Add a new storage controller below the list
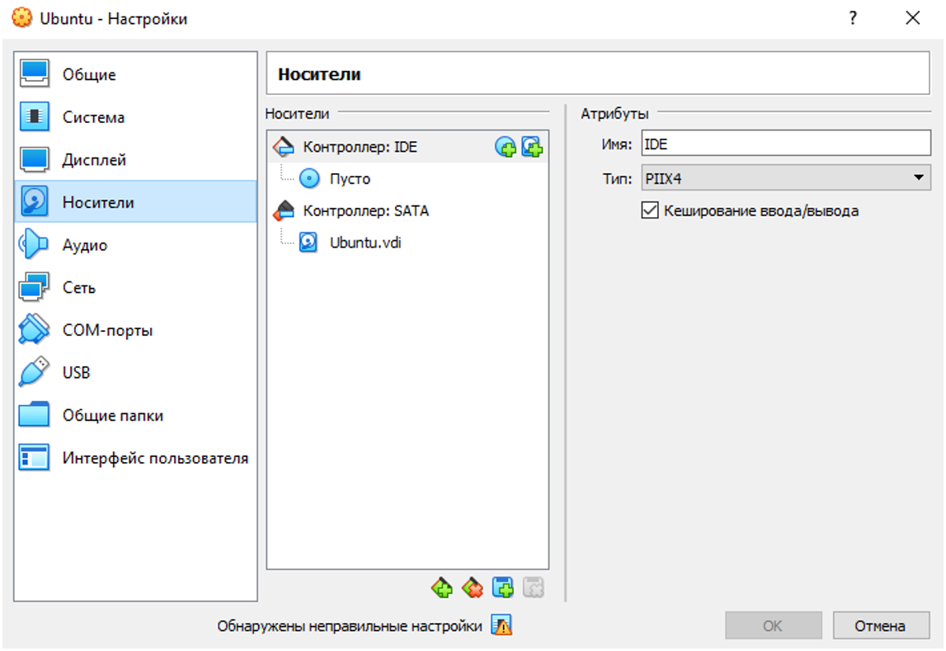This screenshot has width=946, height=651. tap(442, 587)
